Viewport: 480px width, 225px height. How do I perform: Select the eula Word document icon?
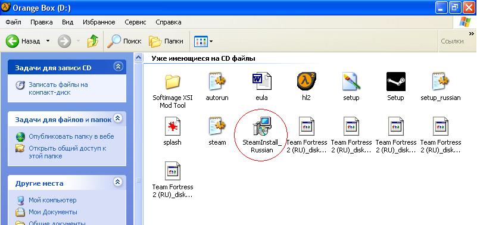coord(261,82)
